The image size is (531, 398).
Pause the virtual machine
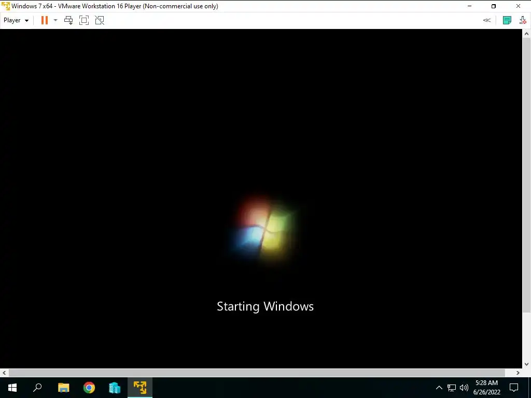click(45, 20)
